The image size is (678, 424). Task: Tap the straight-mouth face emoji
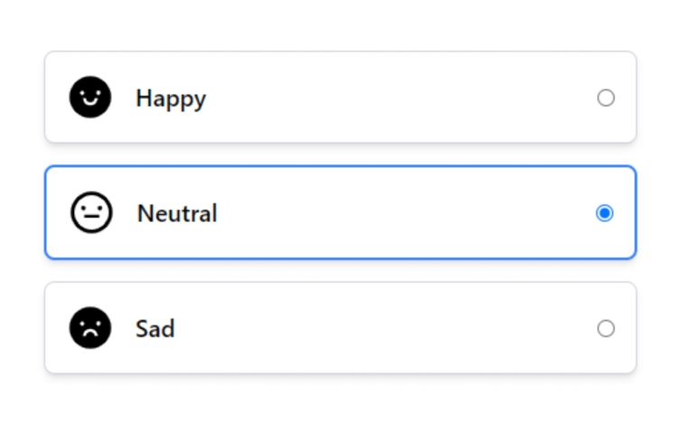tap(91, 212)
